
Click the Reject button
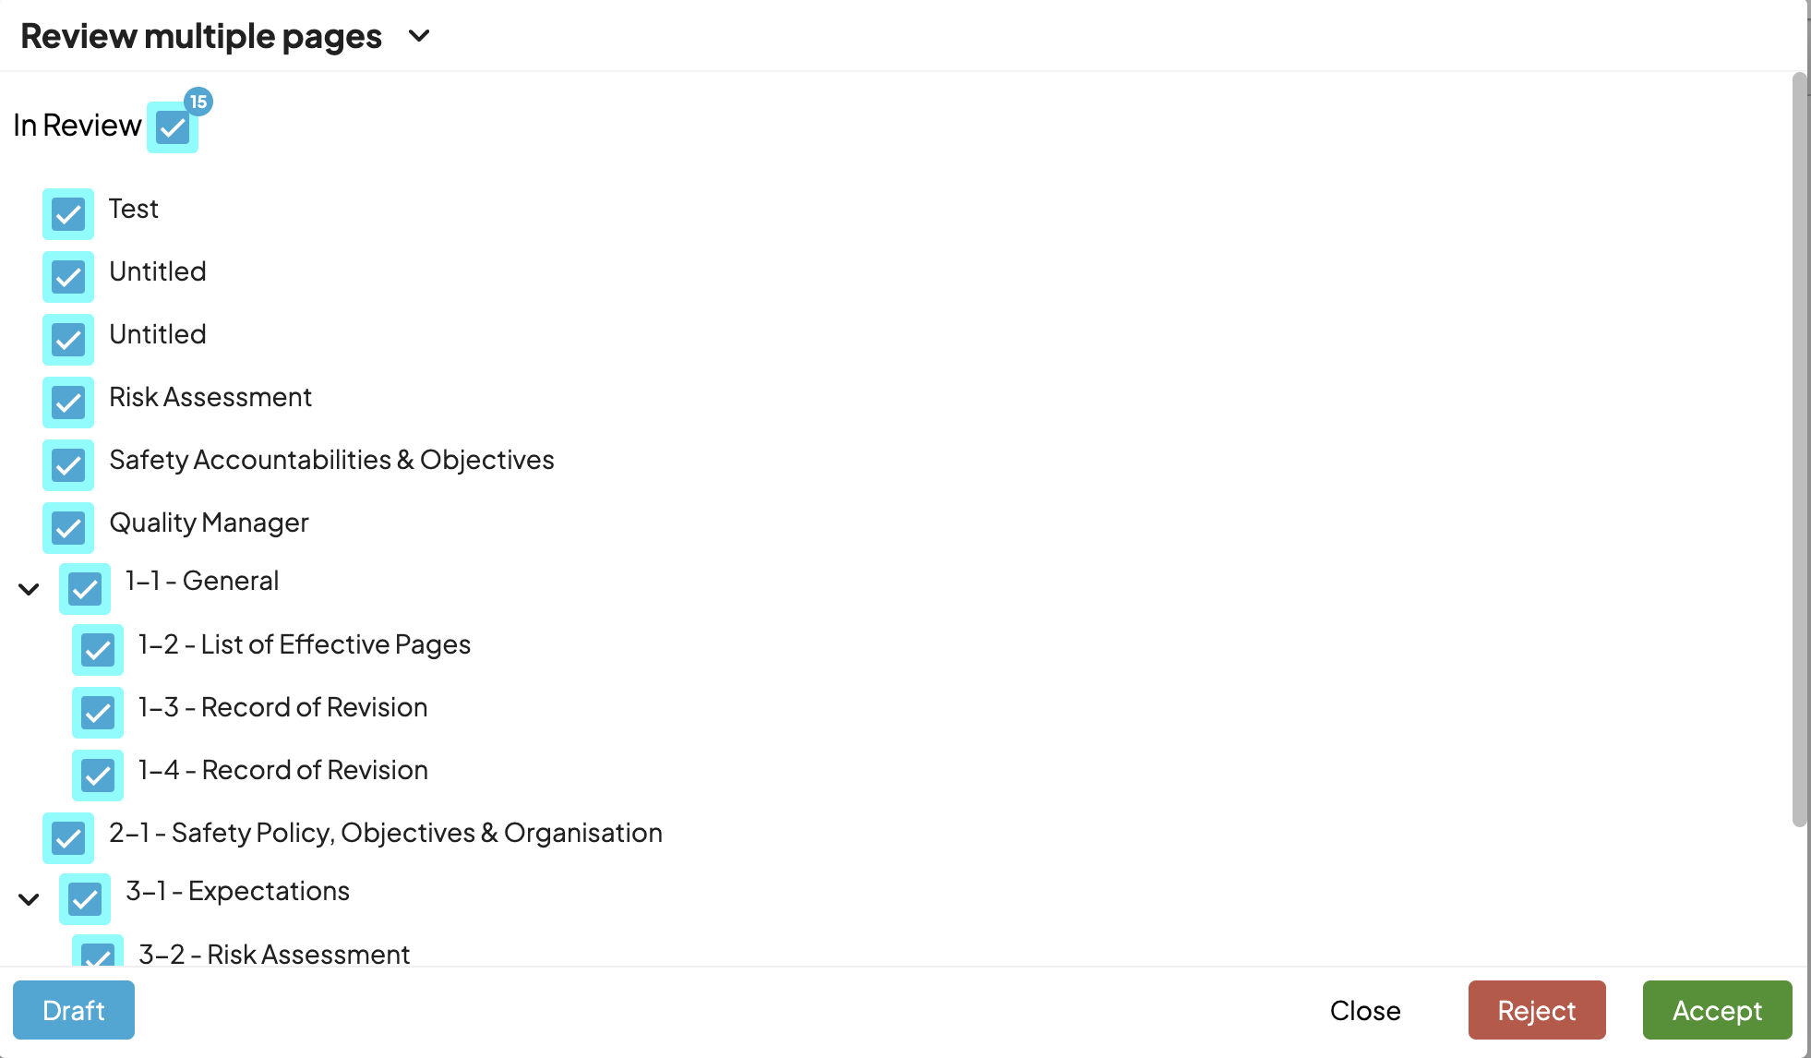(1537, 1010)
